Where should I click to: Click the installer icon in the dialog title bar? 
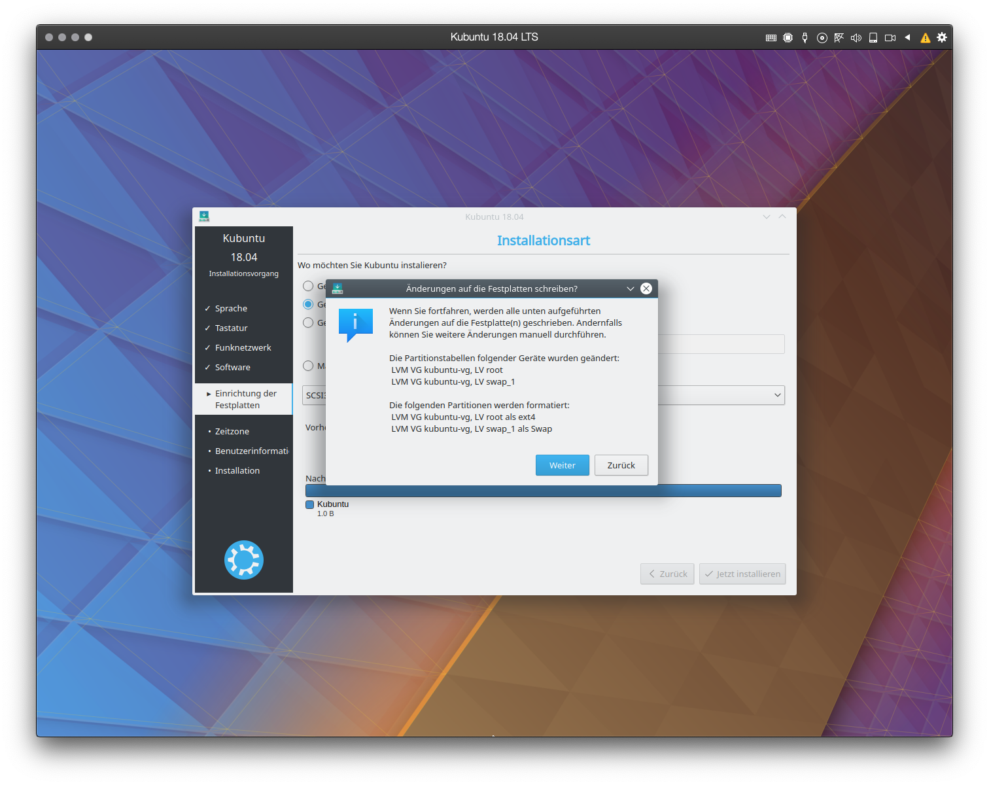(338, 288)
